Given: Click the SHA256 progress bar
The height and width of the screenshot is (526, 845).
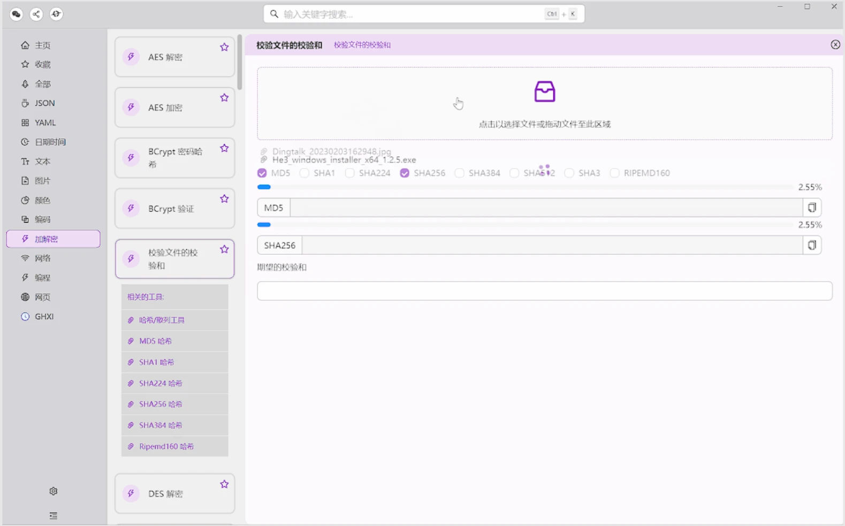Looking at the screenshot, I should [525, 225].
